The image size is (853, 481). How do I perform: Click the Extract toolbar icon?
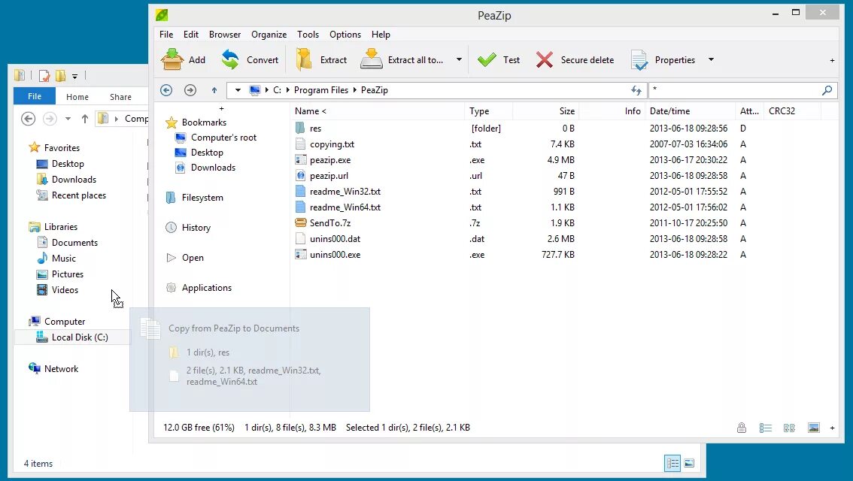[x=305, y=59]
